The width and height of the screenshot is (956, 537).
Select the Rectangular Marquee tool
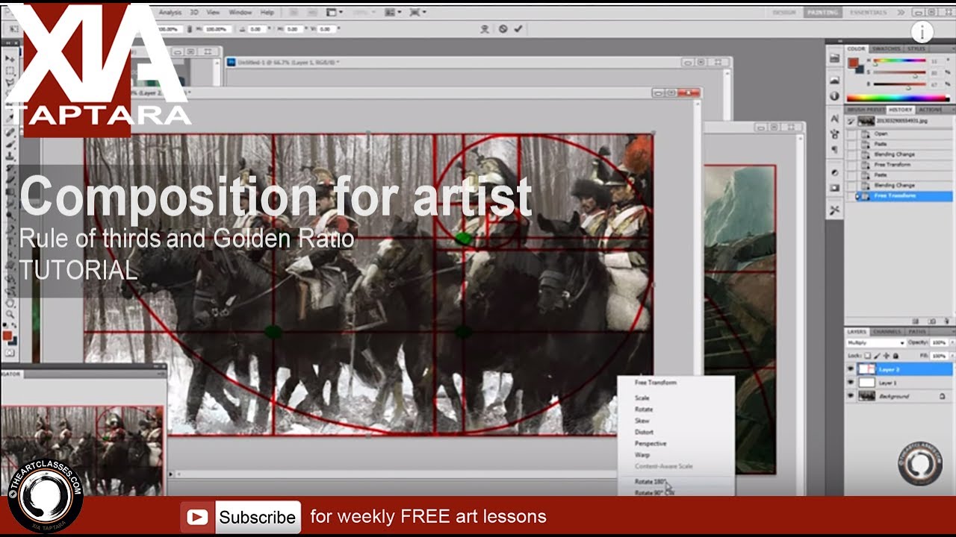tap(10, 71)
